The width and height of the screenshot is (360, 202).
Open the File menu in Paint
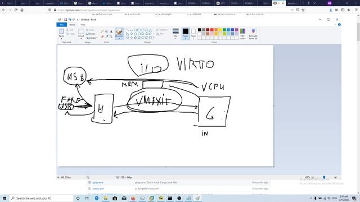tap(62, 25)
